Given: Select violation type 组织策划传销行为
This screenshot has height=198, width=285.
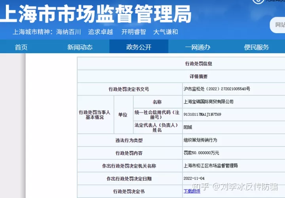Looking at the screenshot, I should pyautogui.click(x=200, y=140).
